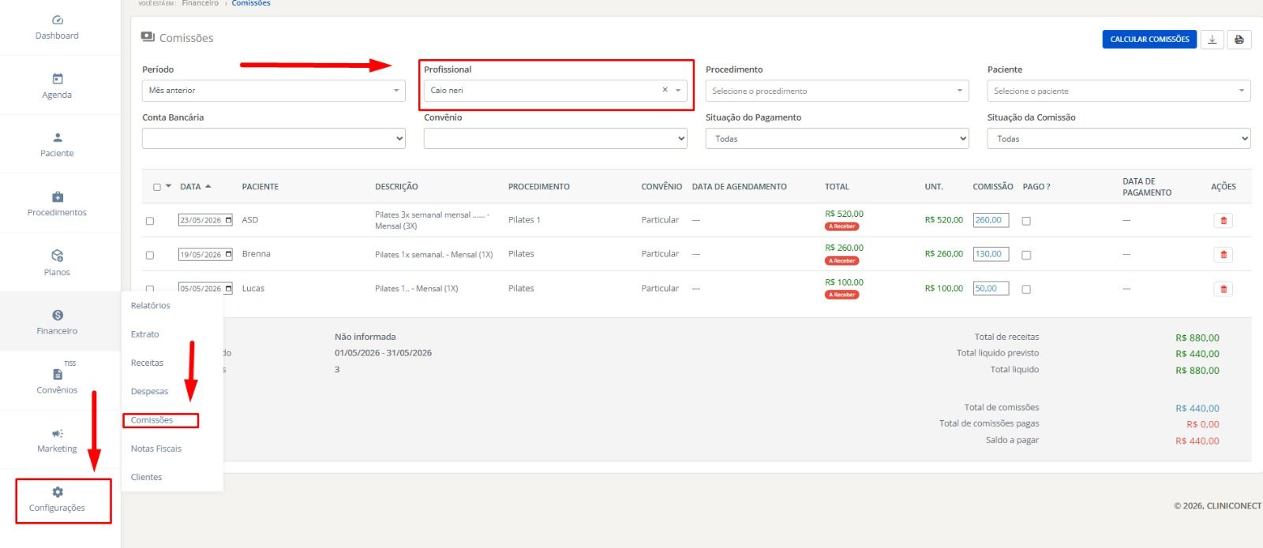The image size is (1263, 548).
Task: Click the A Receber badge under R$ 520,00
Action: click(842, 226)
